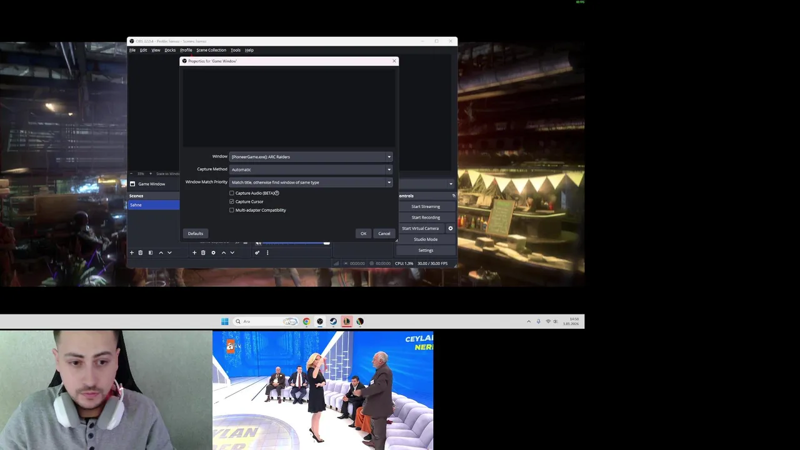Remove the scene with the Scenes trash icon
The width and height of the screenshot is (800, 450).
pyautogui.click(x=141, y=252)
